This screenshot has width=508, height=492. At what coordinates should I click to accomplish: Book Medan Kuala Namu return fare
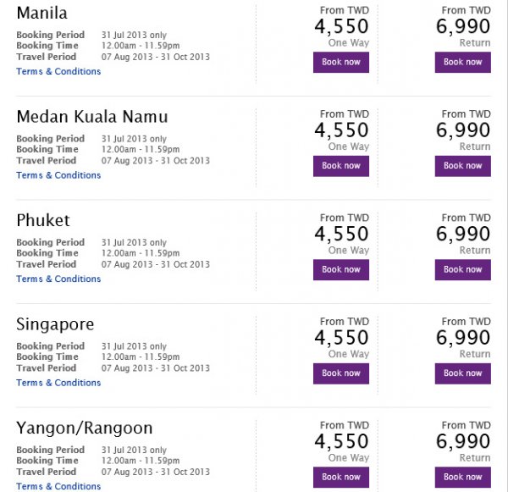point(462,166)
